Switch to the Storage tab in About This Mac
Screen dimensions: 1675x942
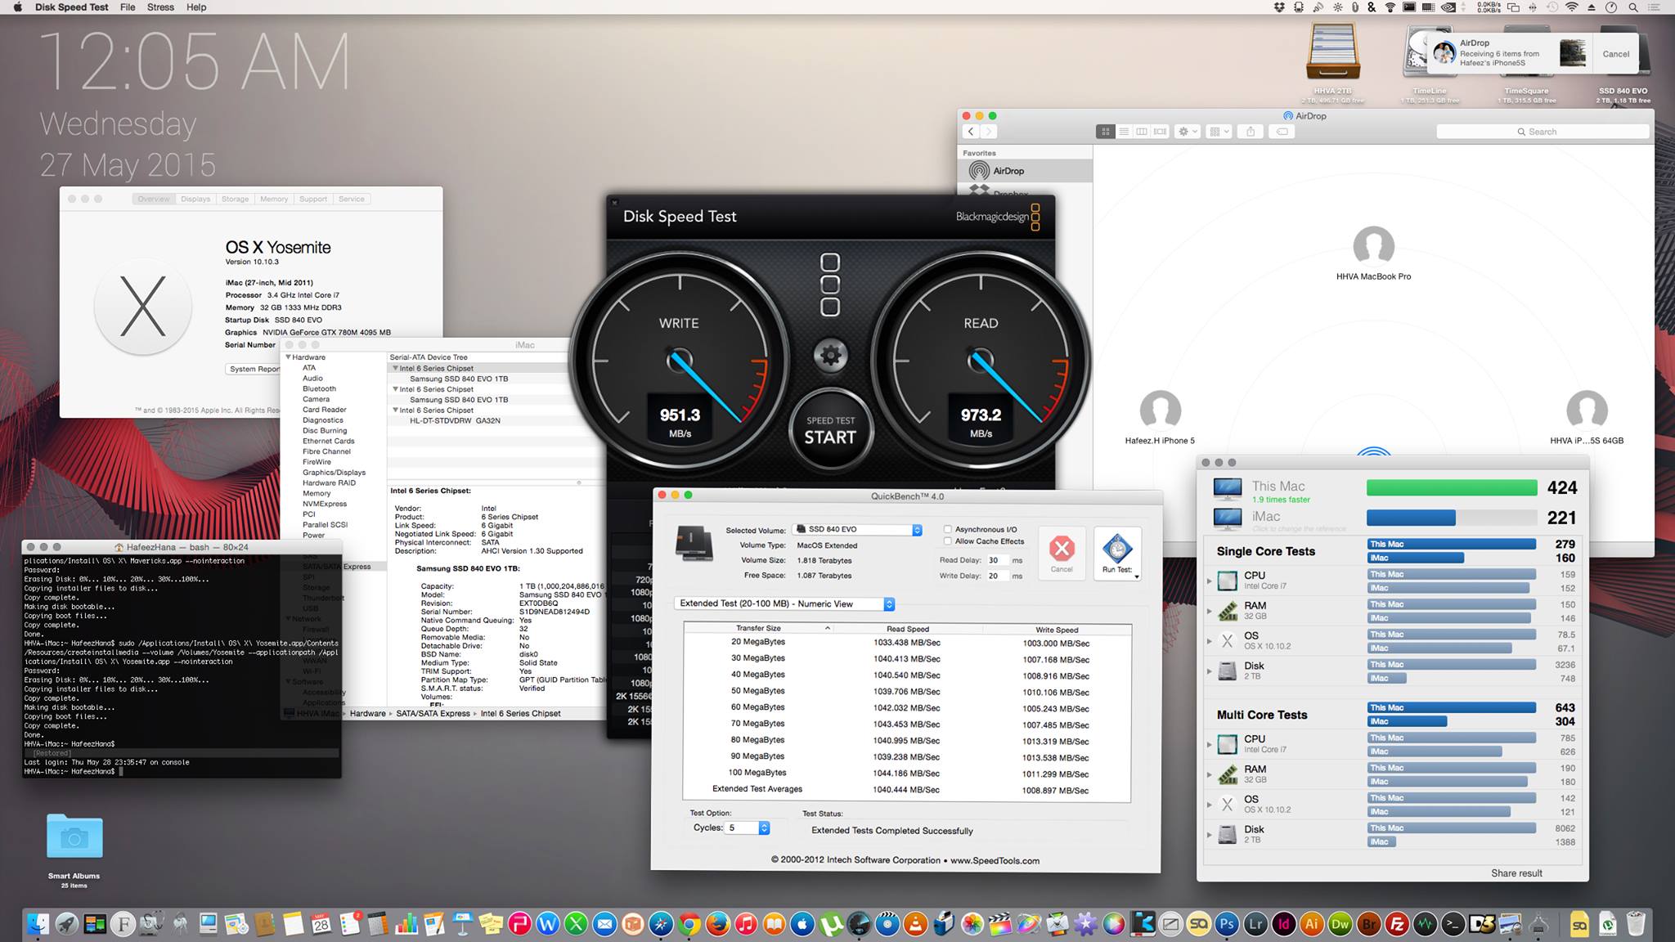(235, 199)
